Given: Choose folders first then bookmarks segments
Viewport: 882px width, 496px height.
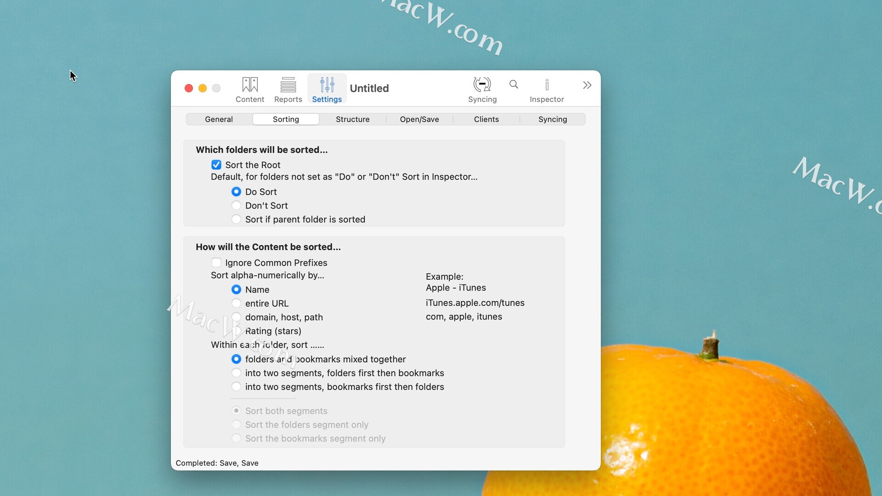Looking at the screenshot, I should [x=236, y=373].
